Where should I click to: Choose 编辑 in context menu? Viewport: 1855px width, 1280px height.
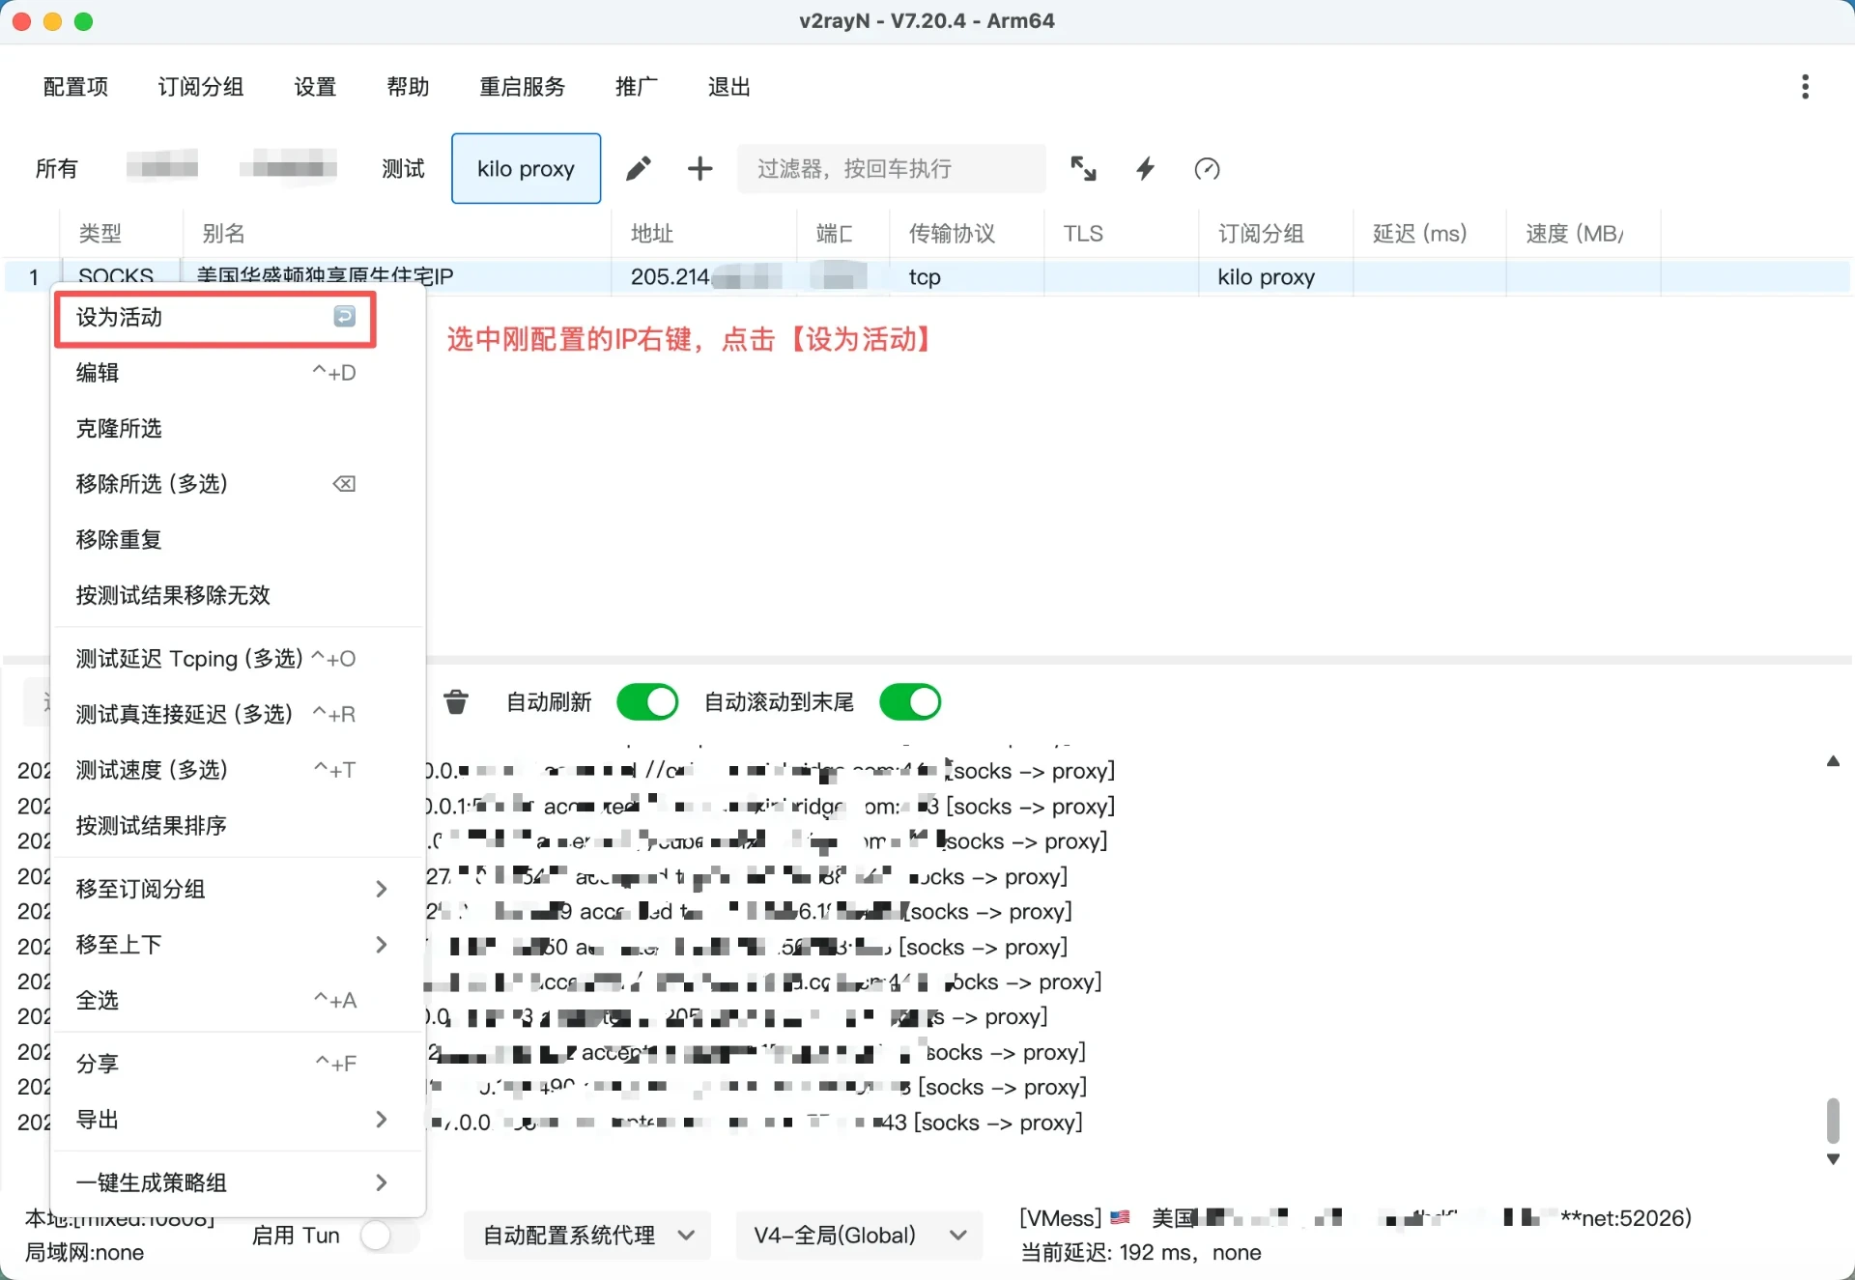click(x=238, y=372)
